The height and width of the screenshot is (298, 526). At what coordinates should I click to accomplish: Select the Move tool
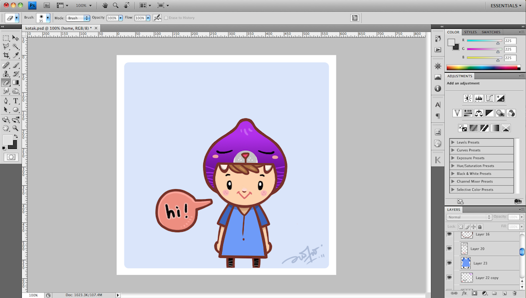coord(15,38)
